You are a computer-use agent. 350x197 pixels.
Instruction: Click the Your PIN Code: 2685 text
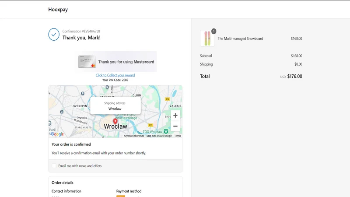[115, 80]
